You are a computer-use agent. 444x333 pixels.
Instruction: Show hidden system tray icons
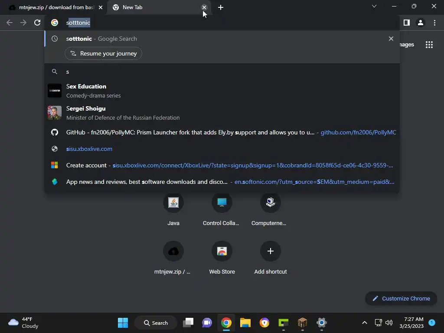click(x=365, y=323)
